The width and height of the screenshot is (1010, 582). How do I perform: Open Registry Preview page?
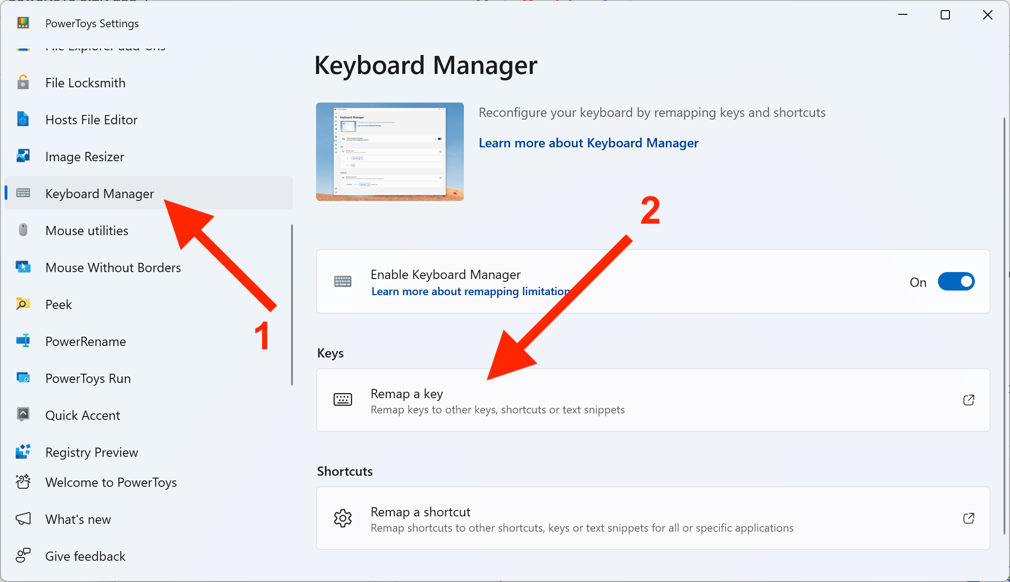point(149,452)
